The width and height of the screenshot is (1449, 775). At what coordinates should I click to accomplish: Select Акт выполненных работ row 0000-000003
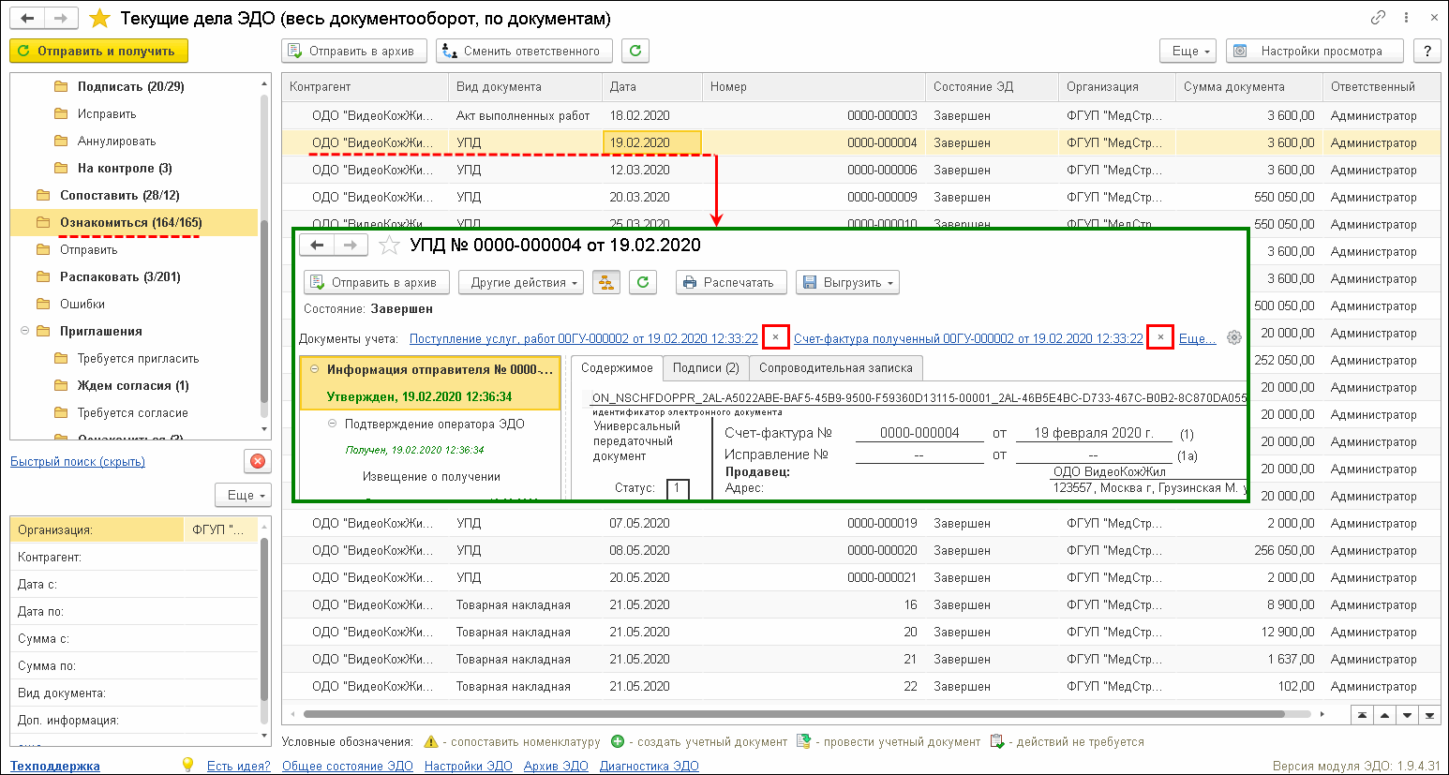861,115
